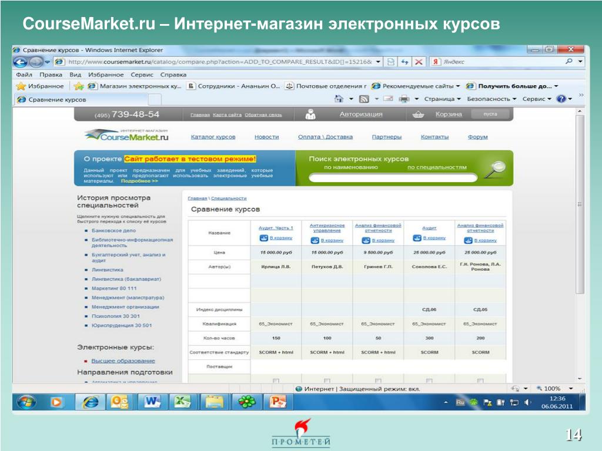Click cart icon under Аудит. Часть 1

(x=264, y=238)
